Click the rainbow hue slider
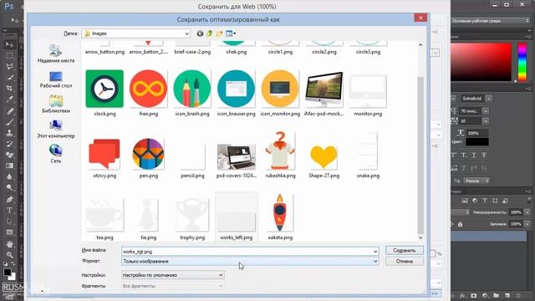 pyautogui.click(x=522, y=62)
